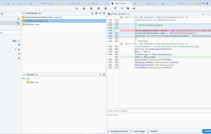Click the added 'Load += Main_Load;' diff line
The width and height of the screenshot is (211, 134).
point(166,57)
